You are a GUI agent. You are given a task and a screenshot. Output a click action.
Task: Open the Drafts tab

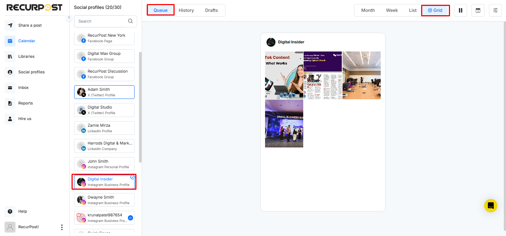point(211,10)
